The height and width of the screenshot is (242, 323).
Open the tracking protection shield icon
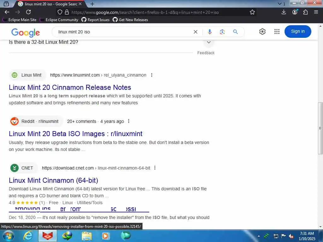point(60,12)
